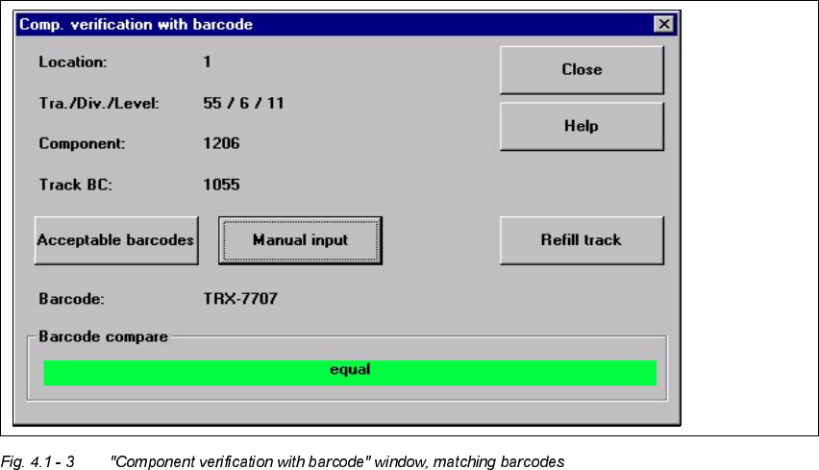
Task: Click Location value 1
Action: tap(208, 62)
